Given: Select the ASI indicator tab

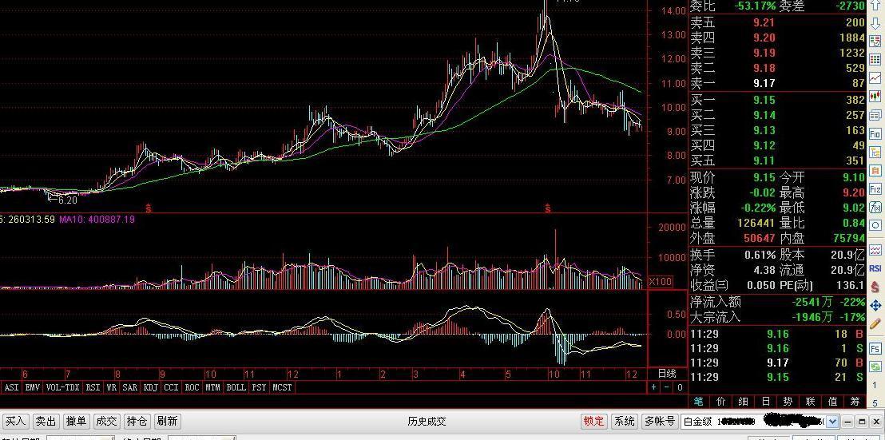Looking at the screenshot, I should (x=11, y=387).
